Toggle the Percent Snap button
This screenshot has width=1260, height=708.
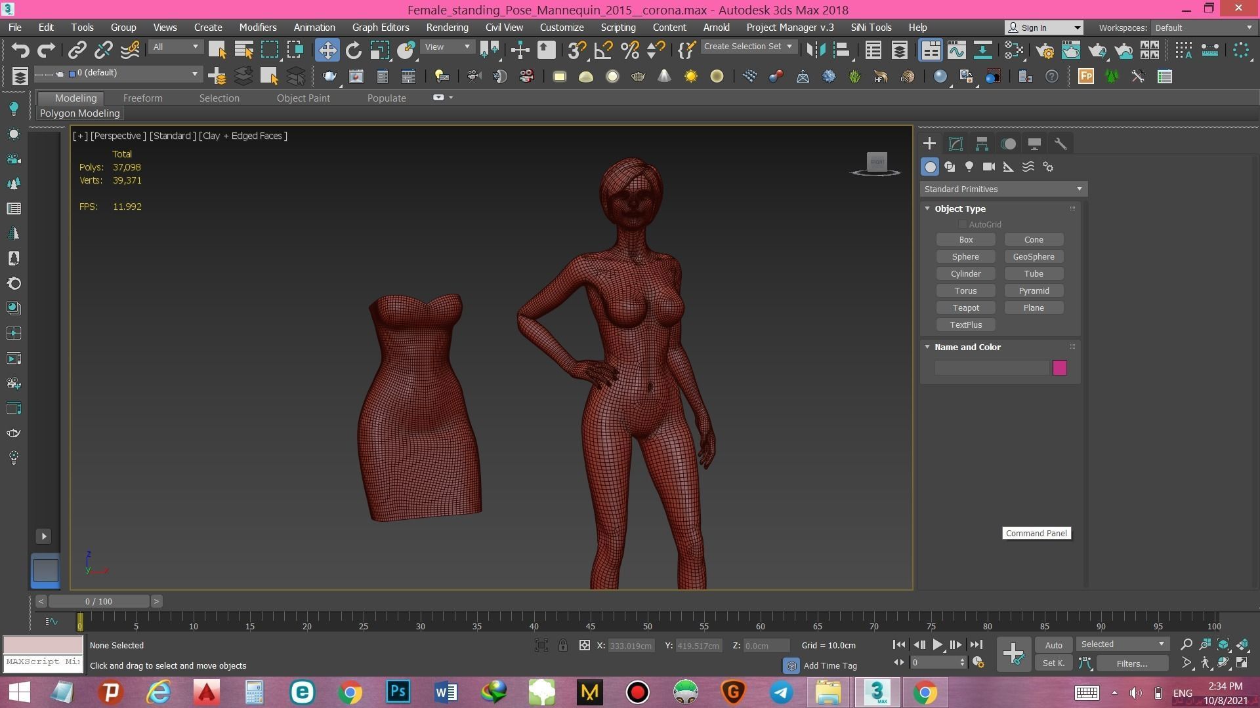click(x=629, y=50)
